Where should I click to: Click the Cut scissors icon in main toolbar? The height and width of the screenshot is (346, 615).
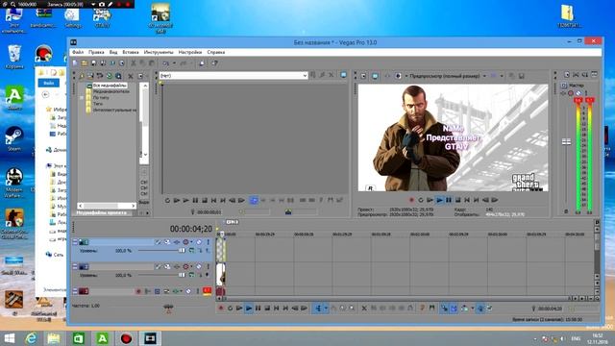(x=134, y=63)
